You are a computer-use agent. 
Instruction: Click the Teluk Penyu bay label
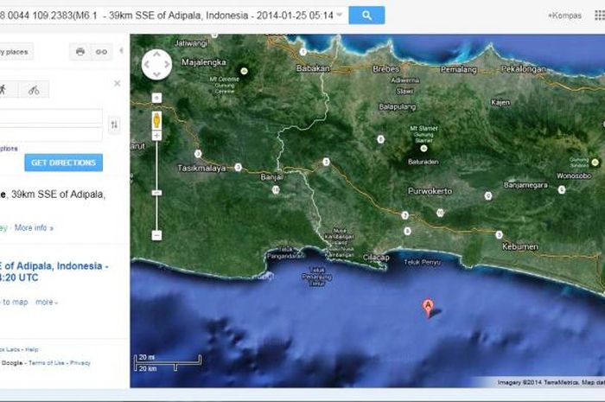click(422, 262)
